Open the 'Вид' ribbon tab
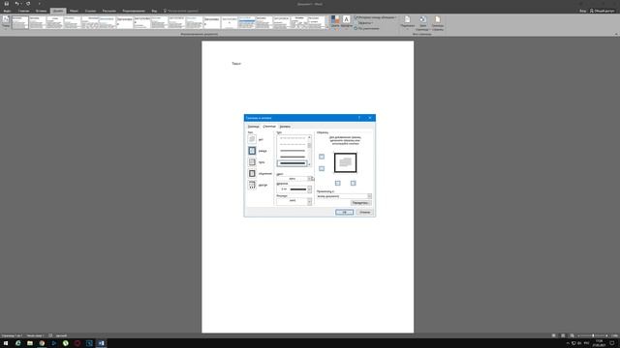 pyautogui.click(x=154, y=11)
